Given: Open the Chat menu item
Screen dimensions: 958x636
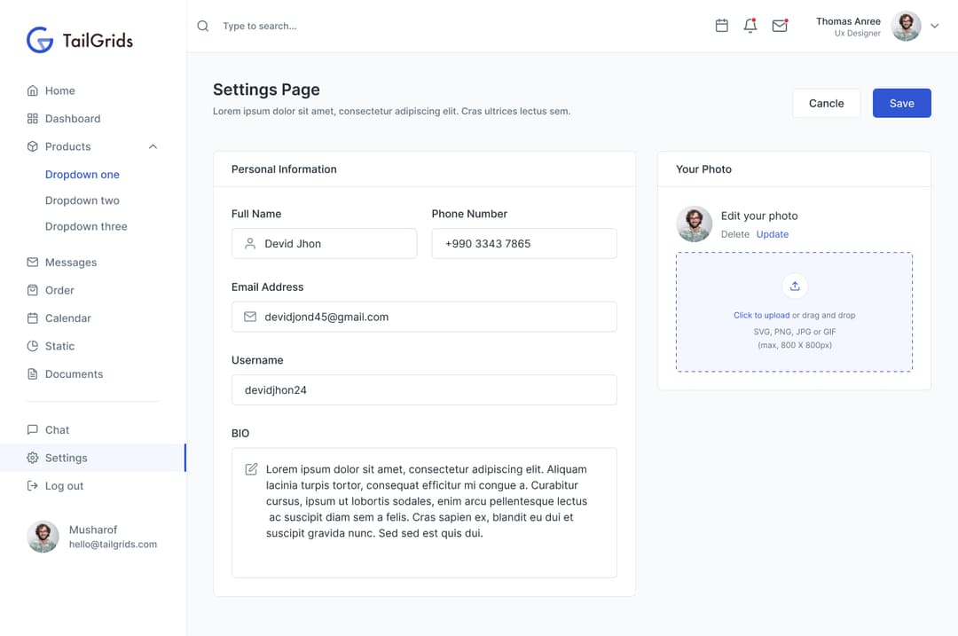Looking at the screenshot, I should (59, 429).
